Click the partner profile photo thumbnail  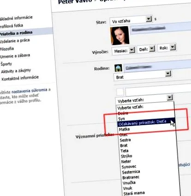pos(119,35)
